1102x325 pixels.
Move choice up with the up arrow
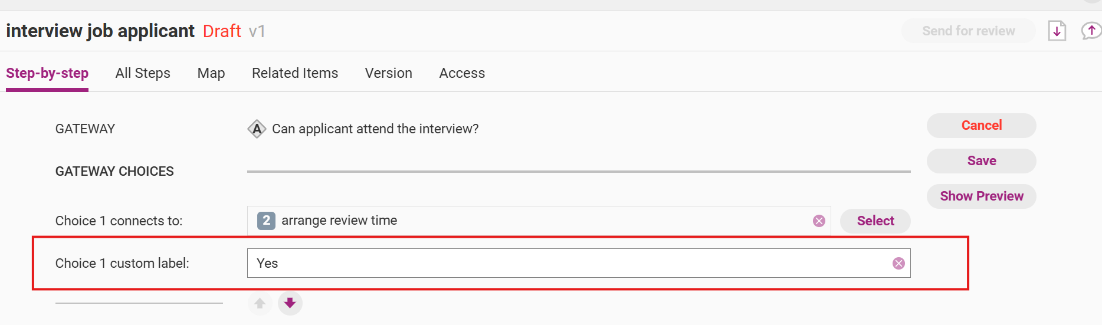(x=260, y=303)
